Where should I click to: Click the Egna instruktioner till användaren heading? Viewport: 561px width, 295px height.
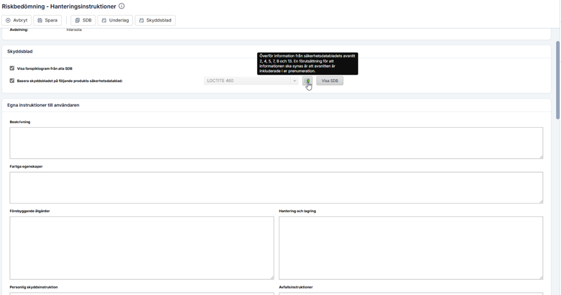point(44,105)
